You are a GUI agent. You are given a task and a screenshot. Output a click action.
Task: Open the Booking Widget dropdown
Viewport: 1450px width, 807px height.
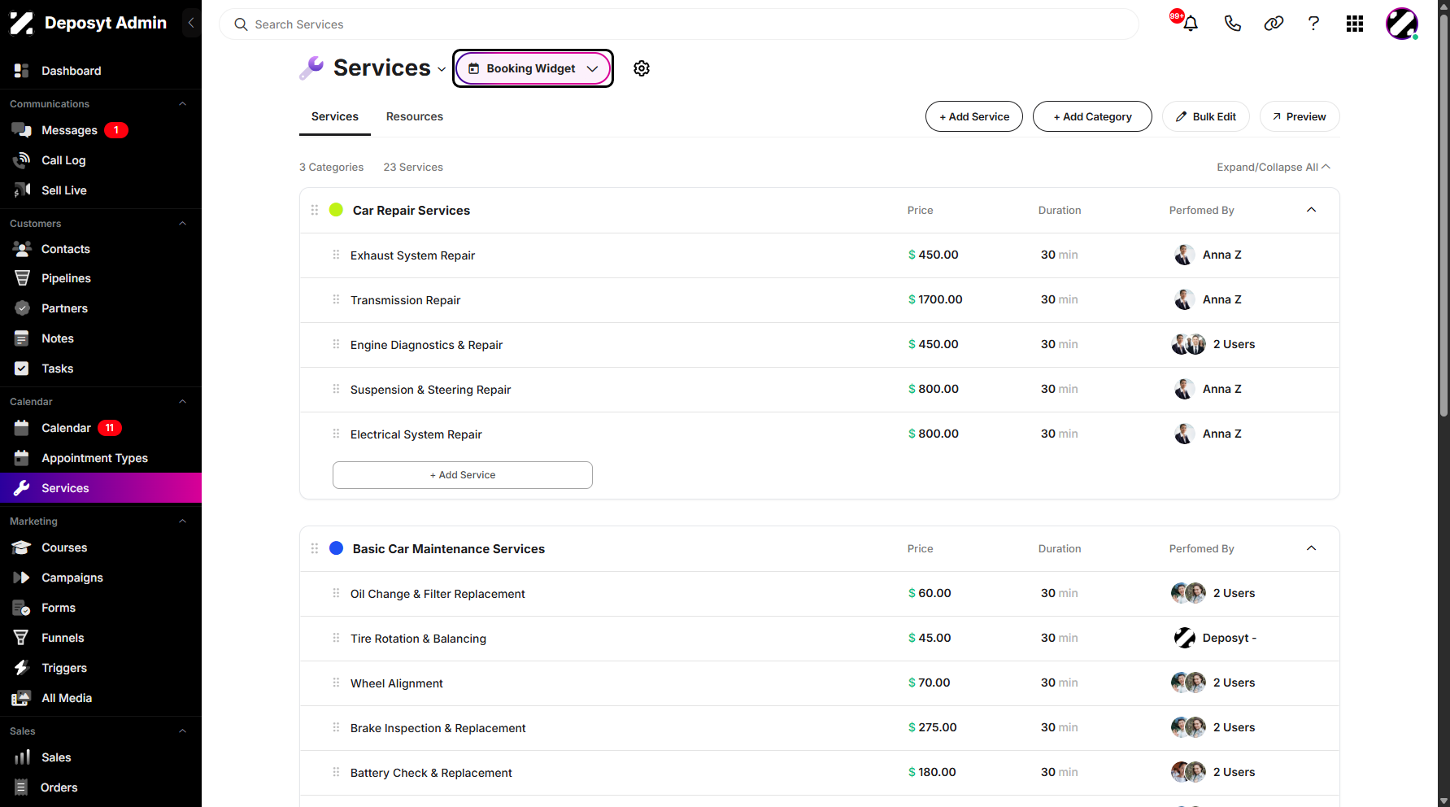(533, 68)
